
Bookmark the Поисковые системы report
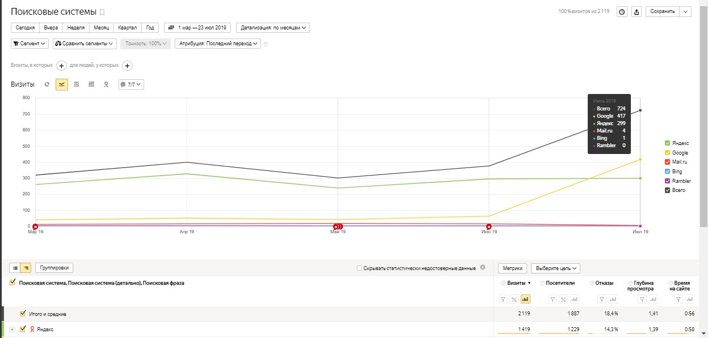(102, 12)
